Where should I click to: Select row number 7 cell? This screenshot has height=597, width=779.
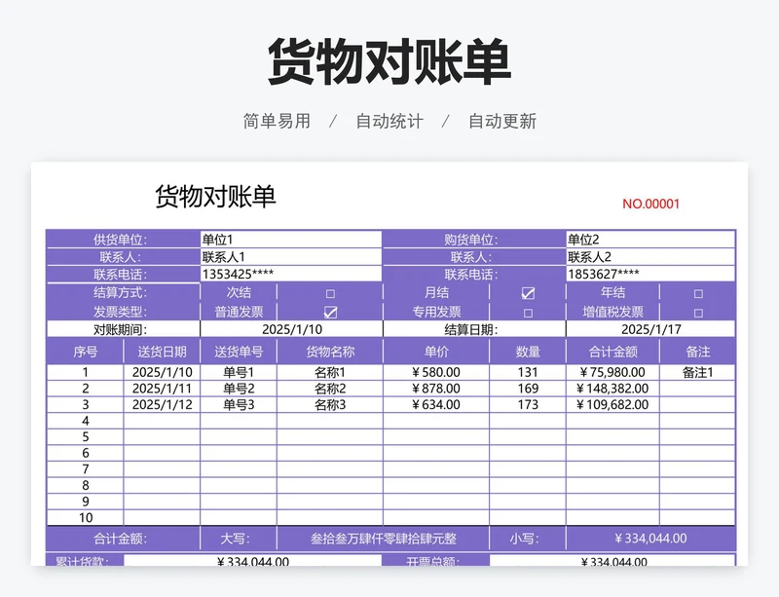(x=85, y=469)
